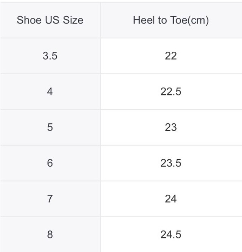This screenshot has height=252, width=242.
Task: Click the 23.5 cm value cell
Action: coord(171,163)
